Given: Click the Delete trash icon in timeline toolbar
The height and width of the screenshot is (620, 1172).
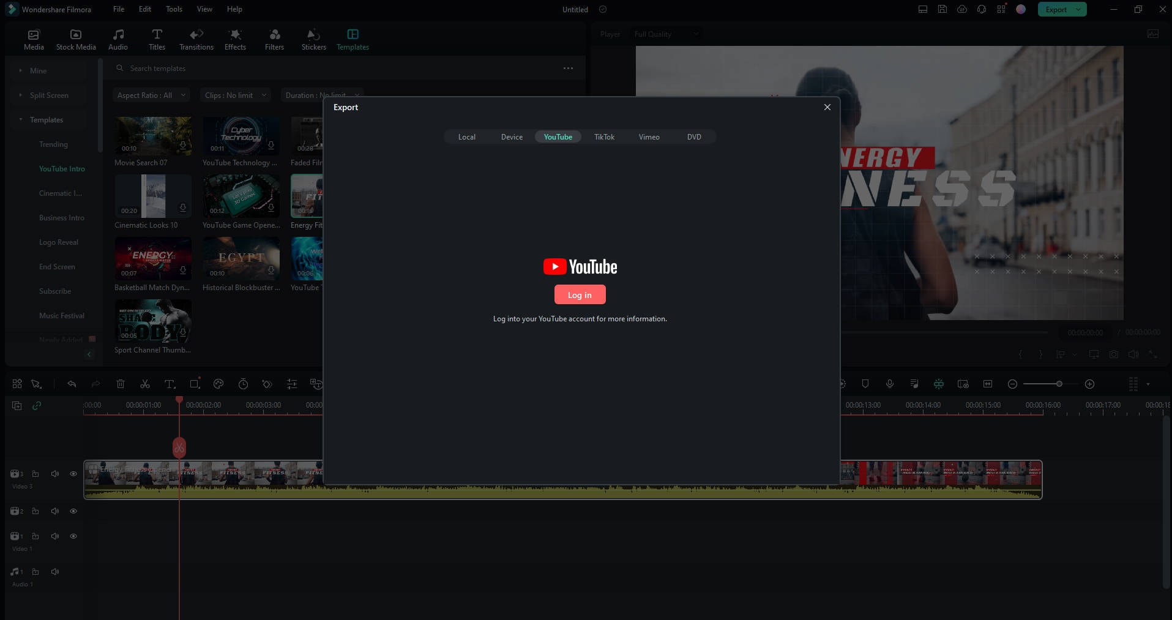Looking at the screenshot, I should [x=121, y=384].
